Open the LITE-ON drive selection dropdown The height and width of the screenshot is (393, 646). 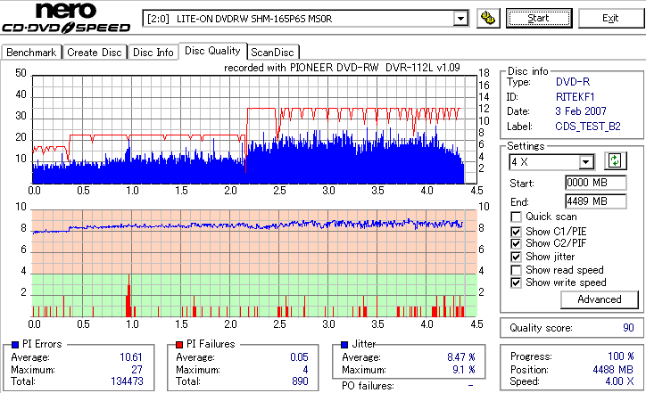coord(460,19)
